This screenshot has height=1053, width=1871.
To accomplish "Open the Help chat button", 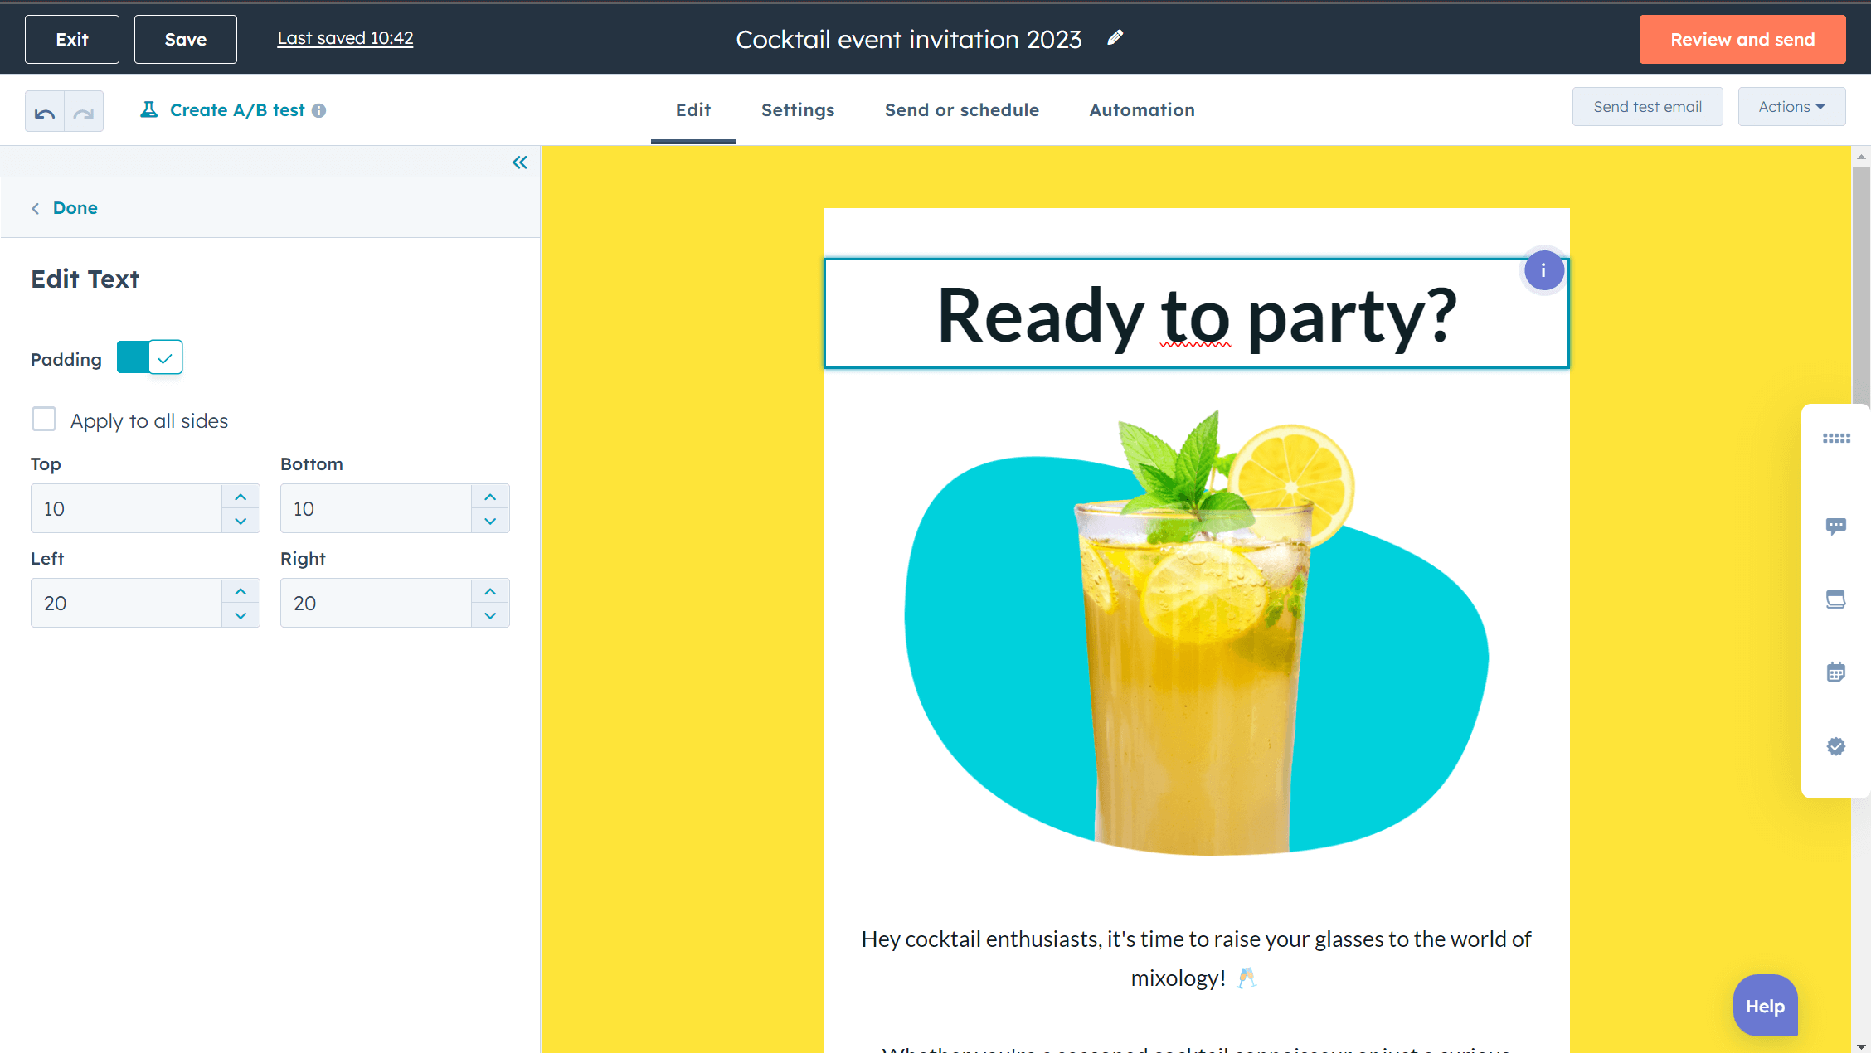I will [x=1765, y=1006].
